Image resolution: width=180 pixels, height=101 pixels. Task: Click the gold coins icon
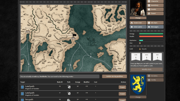[140, 49]
